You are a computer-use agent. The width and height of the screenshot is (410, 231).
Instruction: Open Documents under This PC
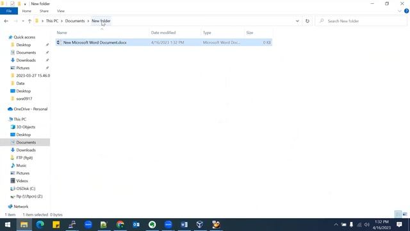[x=26, y=142]
